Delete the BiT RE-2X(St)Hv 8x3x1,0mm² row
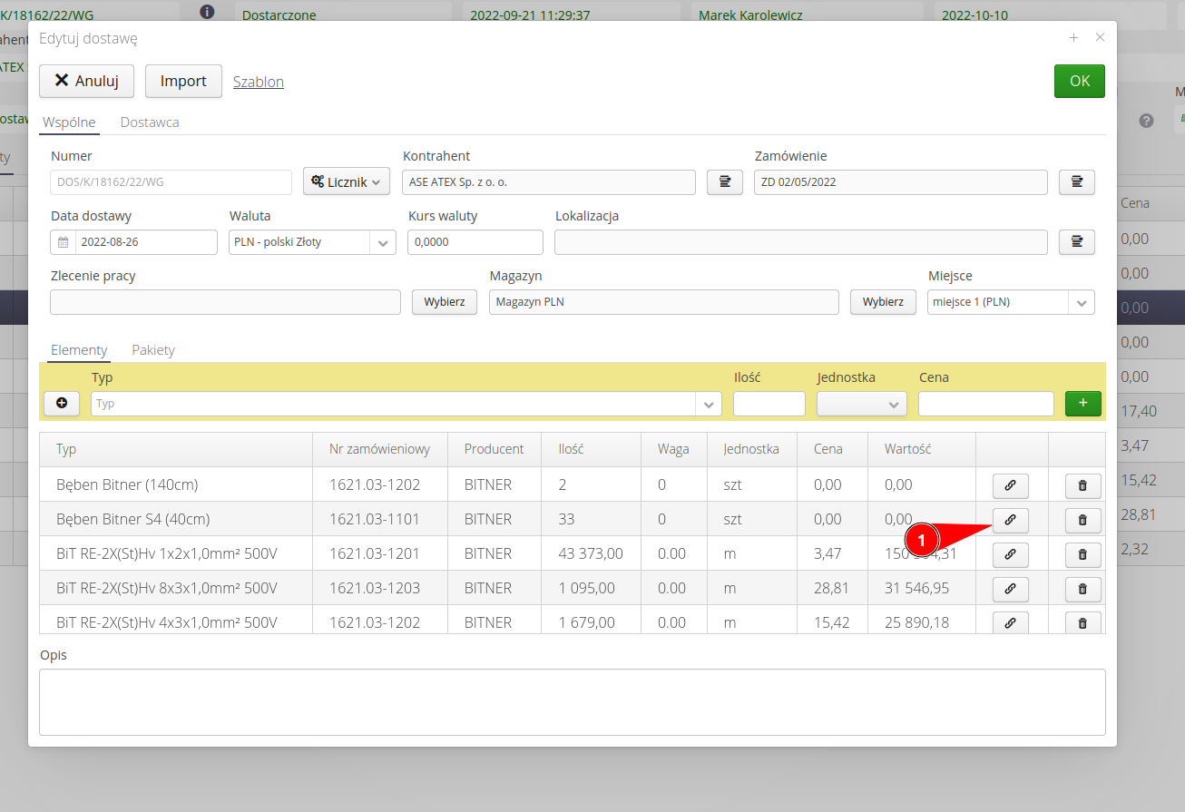The height and width of the screenshot is (812, 1185). click(1082, 589)
